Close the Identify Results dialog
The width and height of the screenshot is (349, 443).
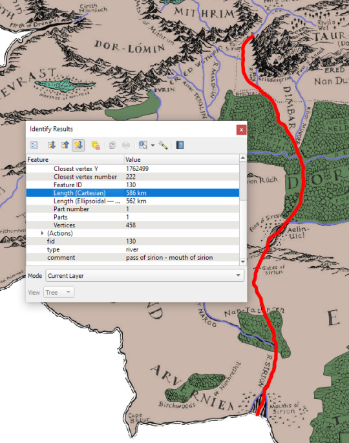point(241,130)
